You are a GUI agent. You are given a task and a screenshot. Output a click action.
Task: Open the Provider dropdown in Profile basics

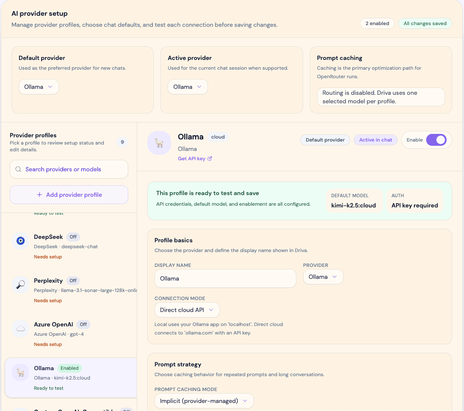tap(323, 277)
